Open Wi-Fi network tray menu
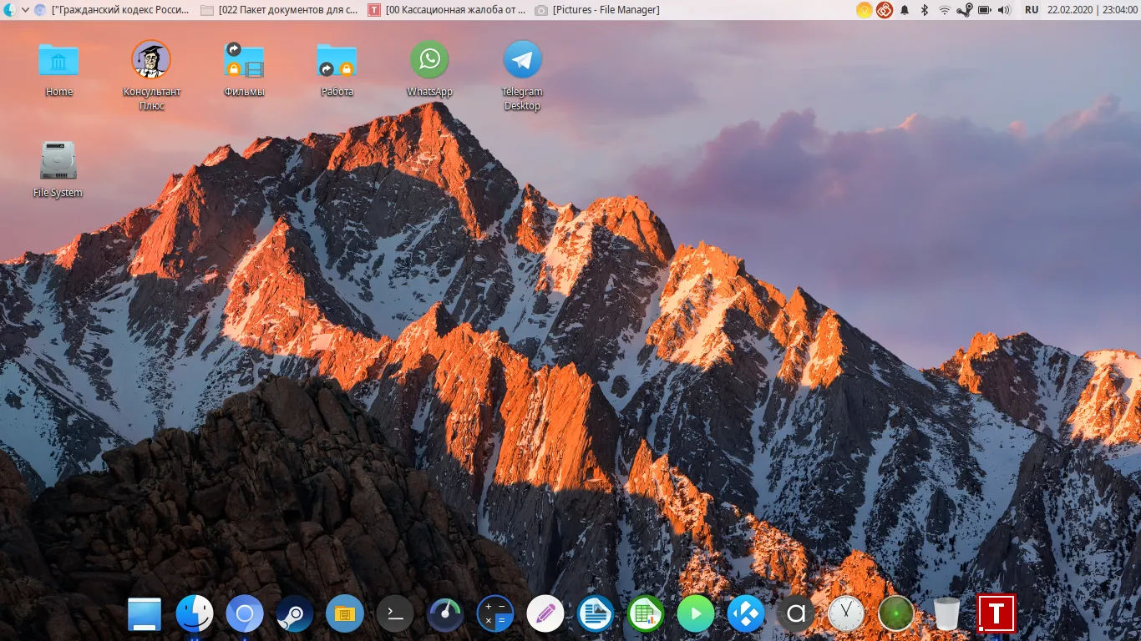The width and height of the screenshot is (1141, 641). pyautogui.click(x=945, y=10)
